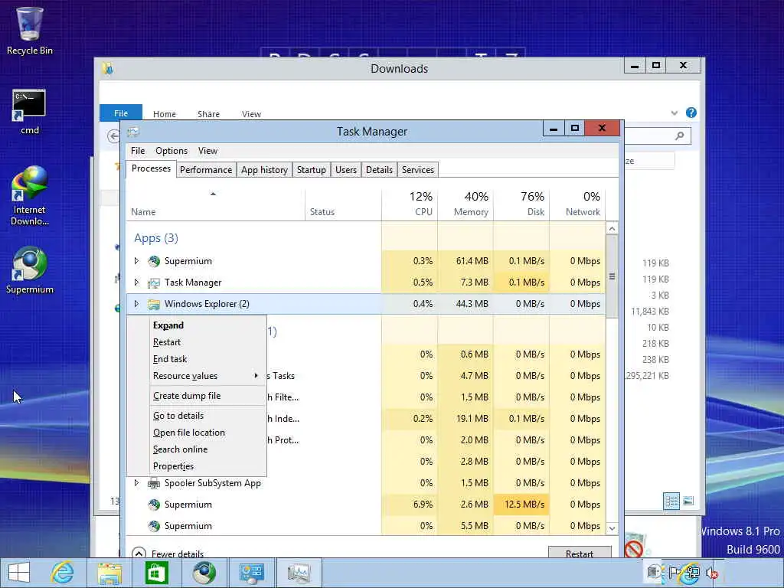The height and width of the screenshot is (588, 784).
Task: Expand the Task Manager process group
Action: click(x=136, y=283)
